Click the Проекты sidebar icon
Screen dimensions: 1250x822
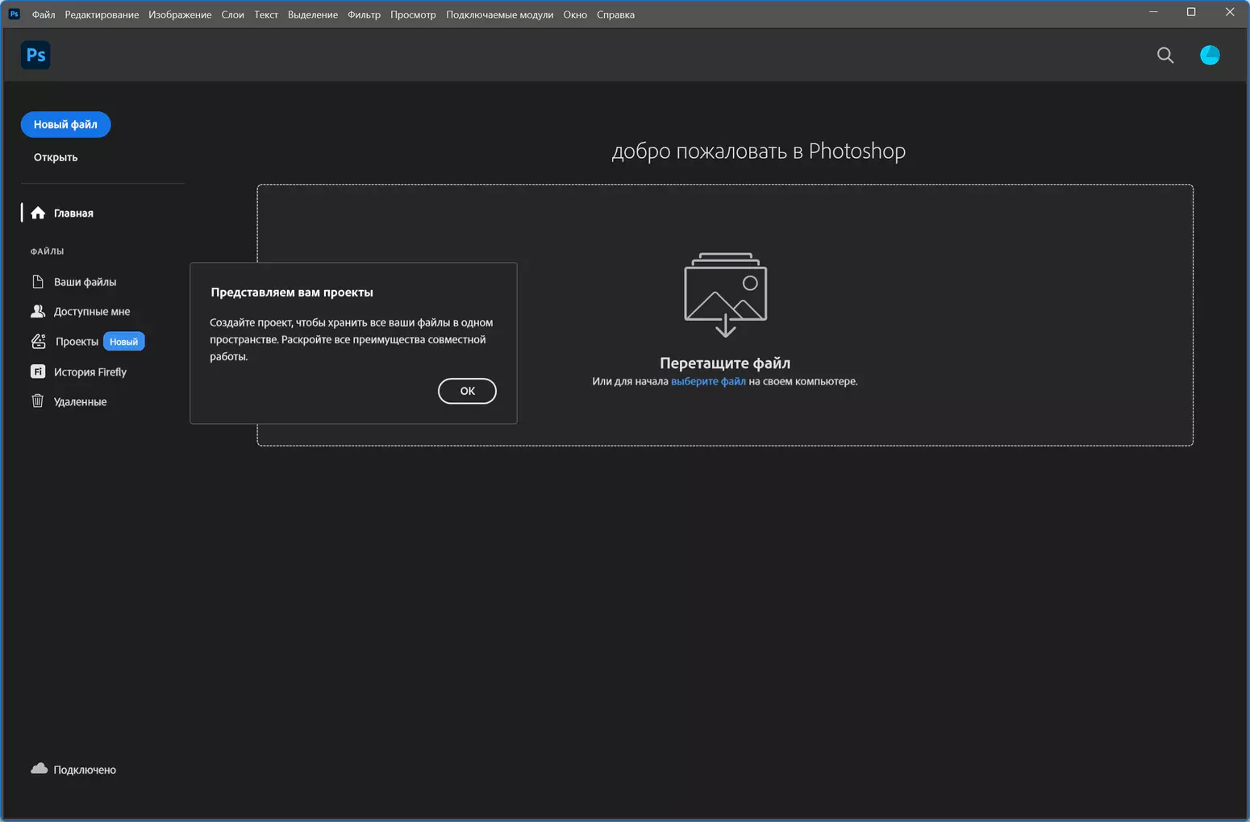[x=38, y=342]
